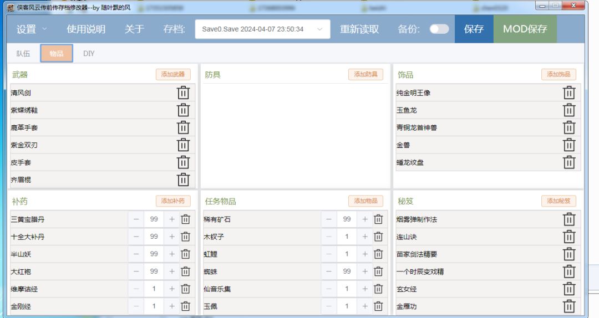
Task: Open 使用说明 instructions
Action: click(x=86, y=29)
